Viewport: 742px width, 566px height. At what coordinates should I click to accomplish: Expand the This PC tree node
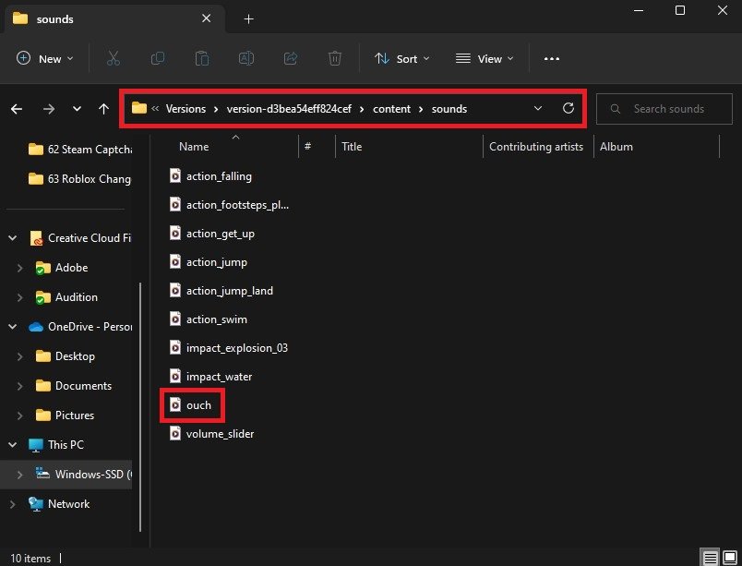[x=13, y=445]
